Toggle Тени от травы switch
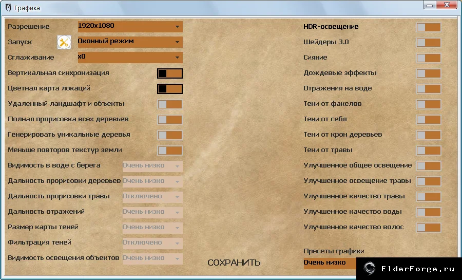The width and height of the screenshot is (462, 280). tap(429, 151)
